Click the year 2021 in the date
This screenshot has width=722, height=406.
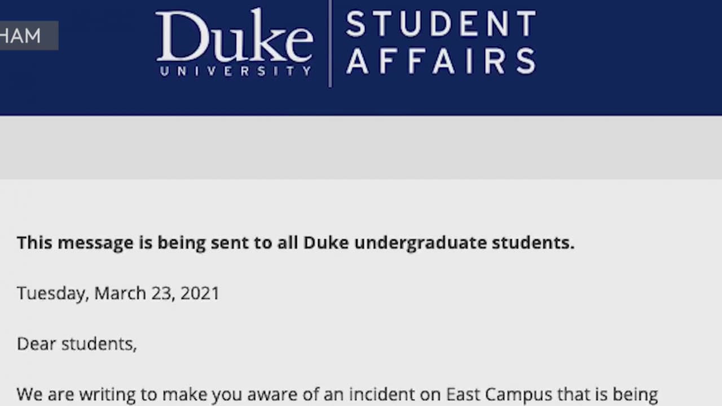[x=200, y=293]
